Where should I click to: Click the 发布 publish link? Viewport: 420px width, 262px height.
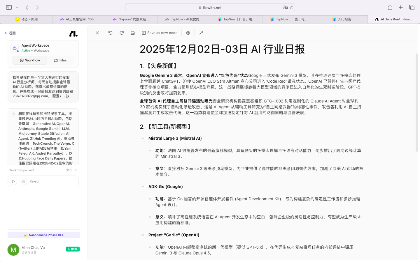pos(71,170)
